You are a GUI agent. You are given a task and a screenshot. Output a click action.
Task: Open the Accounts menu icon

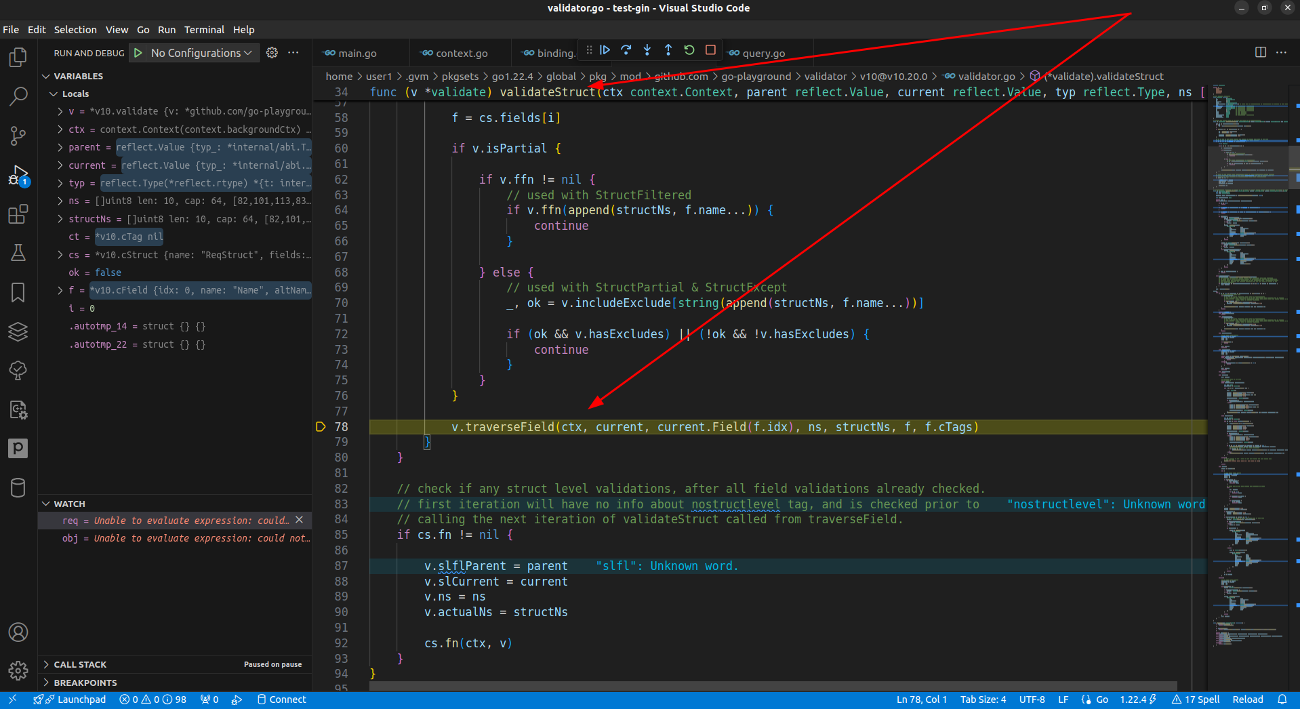[x=18, y=632]
